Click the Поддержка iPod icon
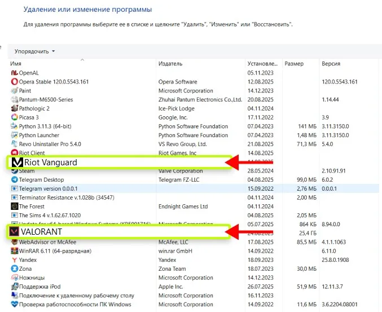This screenshot has height=312, width=382. 14,287
